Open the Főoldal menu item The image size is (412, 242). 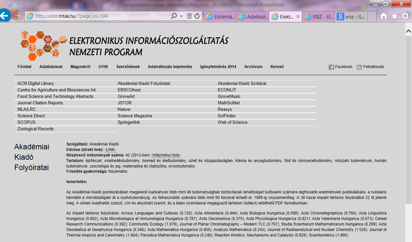(24, 67)
